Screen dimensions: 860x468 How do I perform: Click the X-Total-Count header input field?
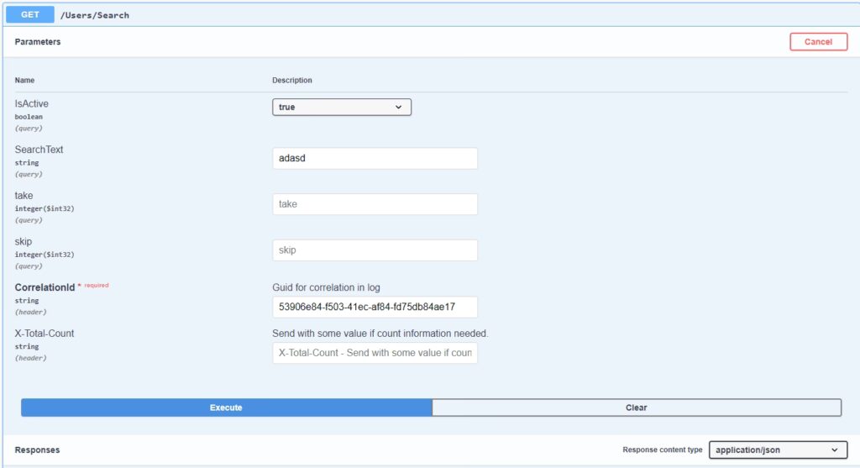pyautogui.click(x=375, y=353)
